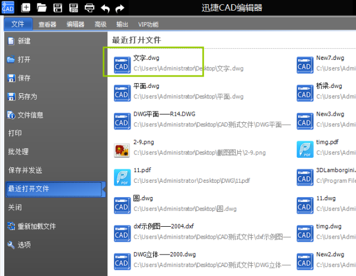Open file using title bar folder icon

42,8
